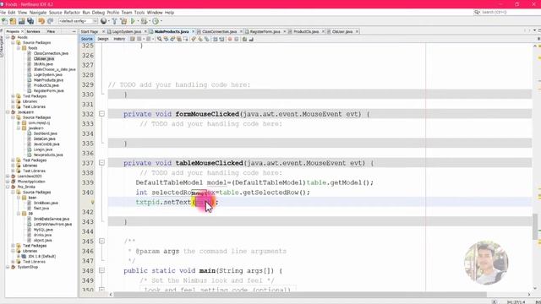Collapse the main method fold at line 348
541x304 pixels.
(x=101, y=270)
